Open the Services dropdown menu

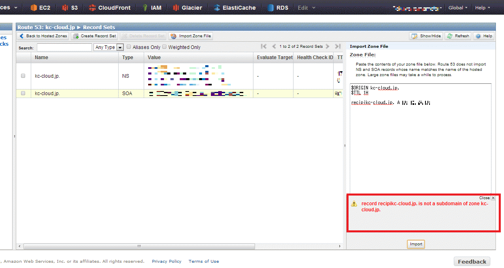click(x=9, y=7)
